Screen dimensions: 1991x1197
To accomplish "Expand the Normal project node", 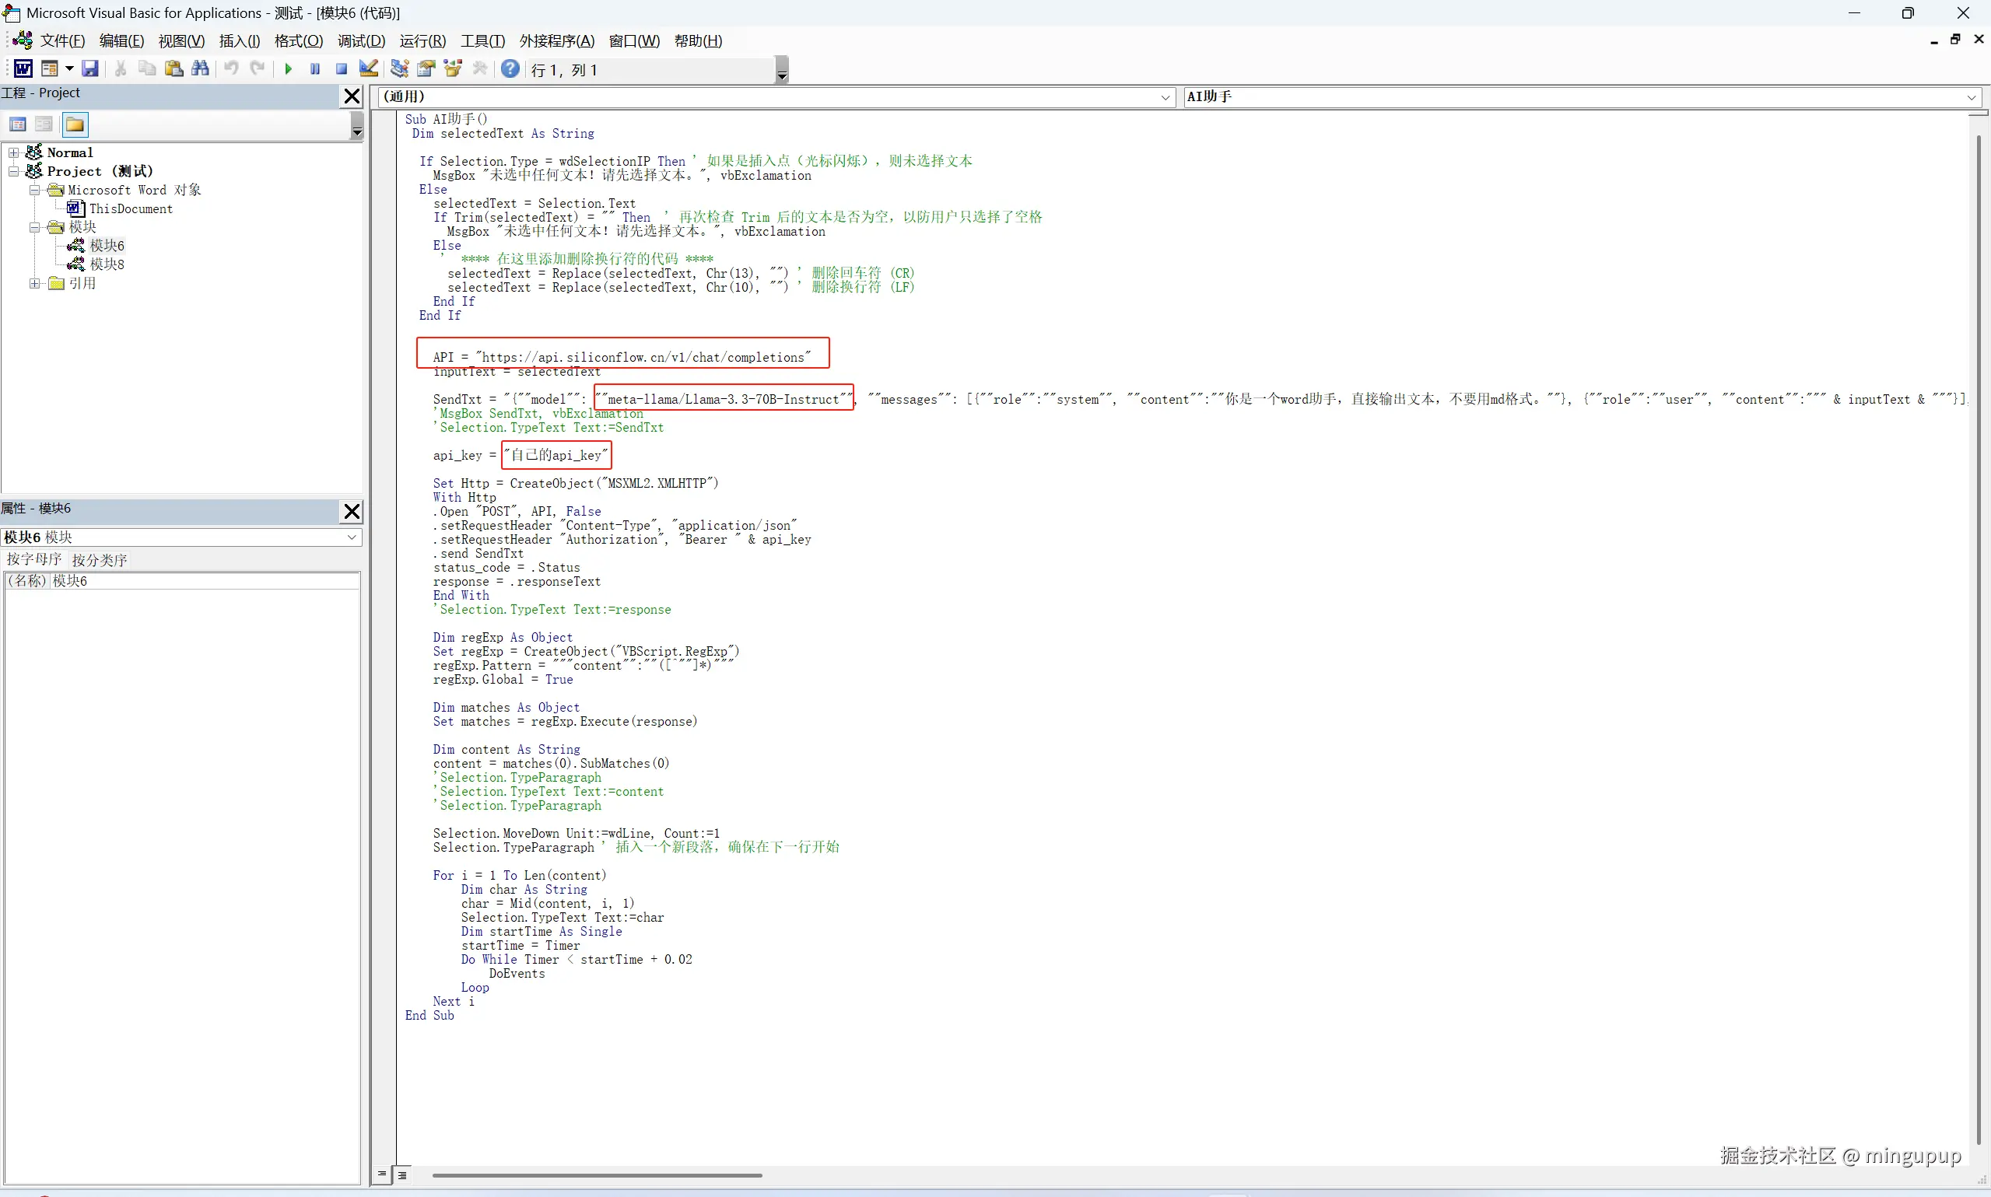I will click(14, 152).
